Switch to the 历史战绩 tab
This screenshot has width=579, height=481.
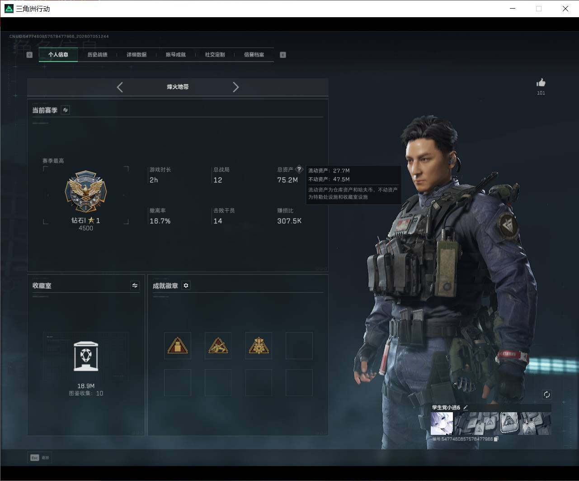[x=97, y=55]
